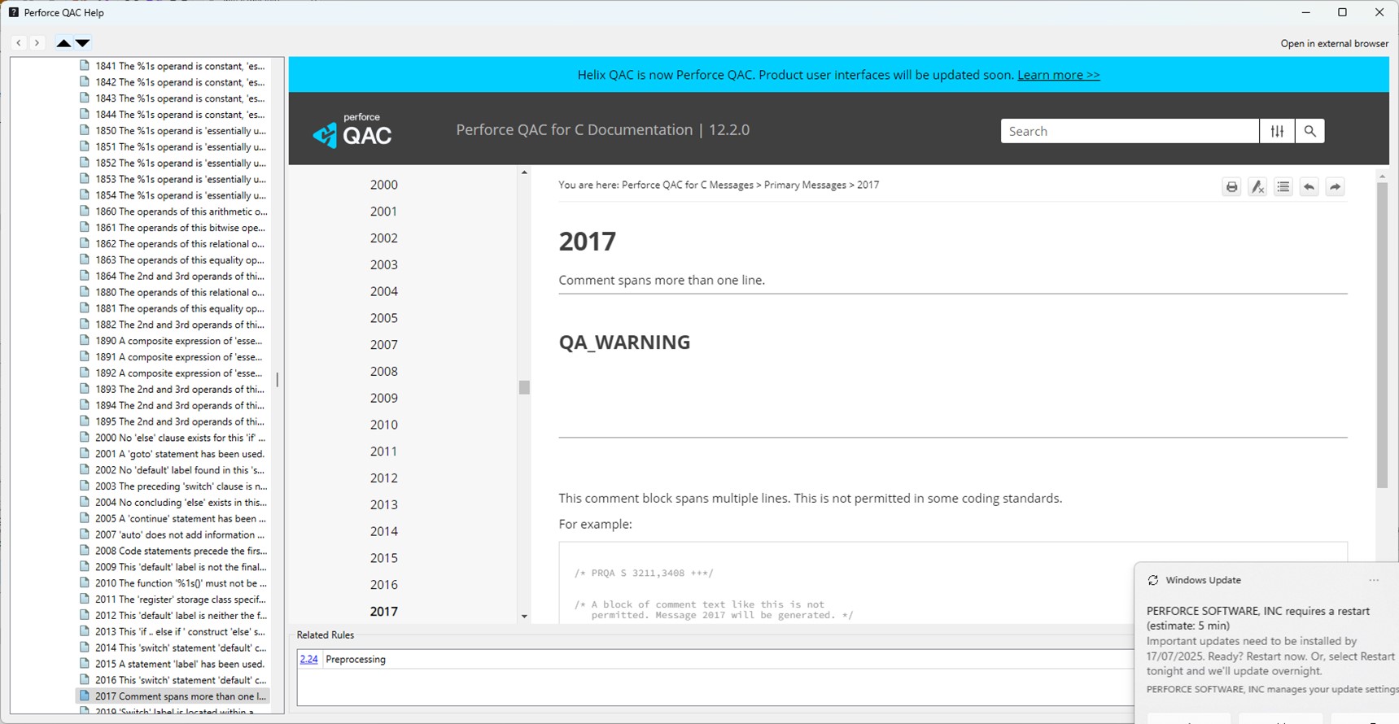Click the Learn more link in banner
The image size is (1399, 724).
1058,75
